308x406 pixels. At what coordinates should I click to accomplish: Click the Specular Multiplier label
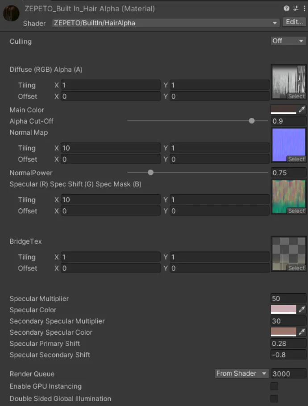point(39,298)
